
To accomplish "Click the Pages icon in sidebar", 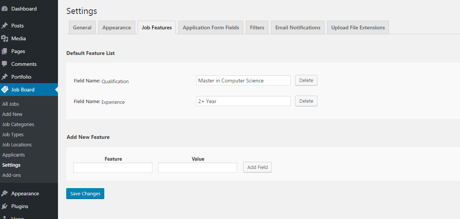I will click(x=5, y=51).
